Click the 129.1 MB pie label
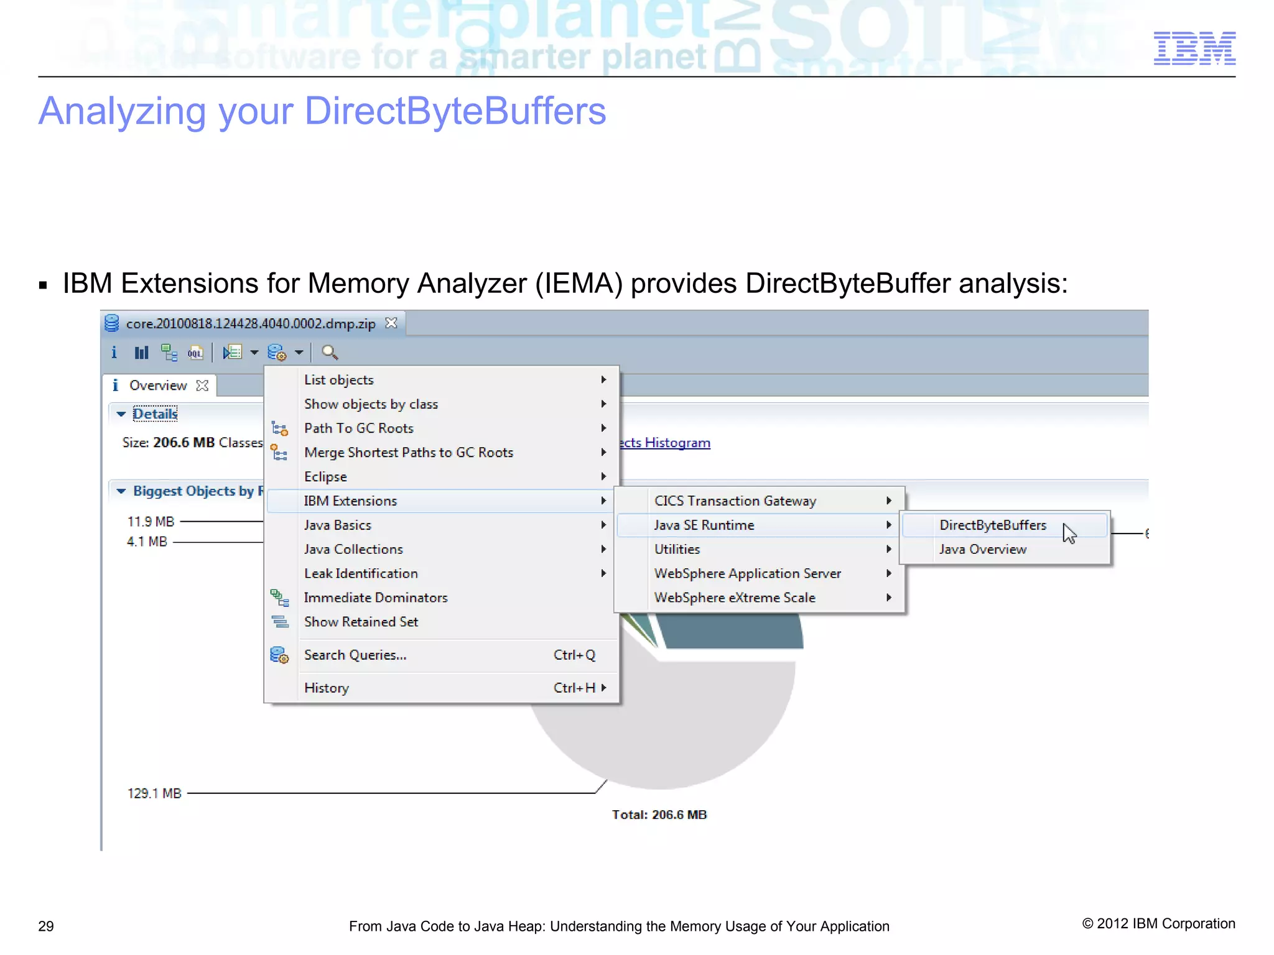 tap(154, 793)
